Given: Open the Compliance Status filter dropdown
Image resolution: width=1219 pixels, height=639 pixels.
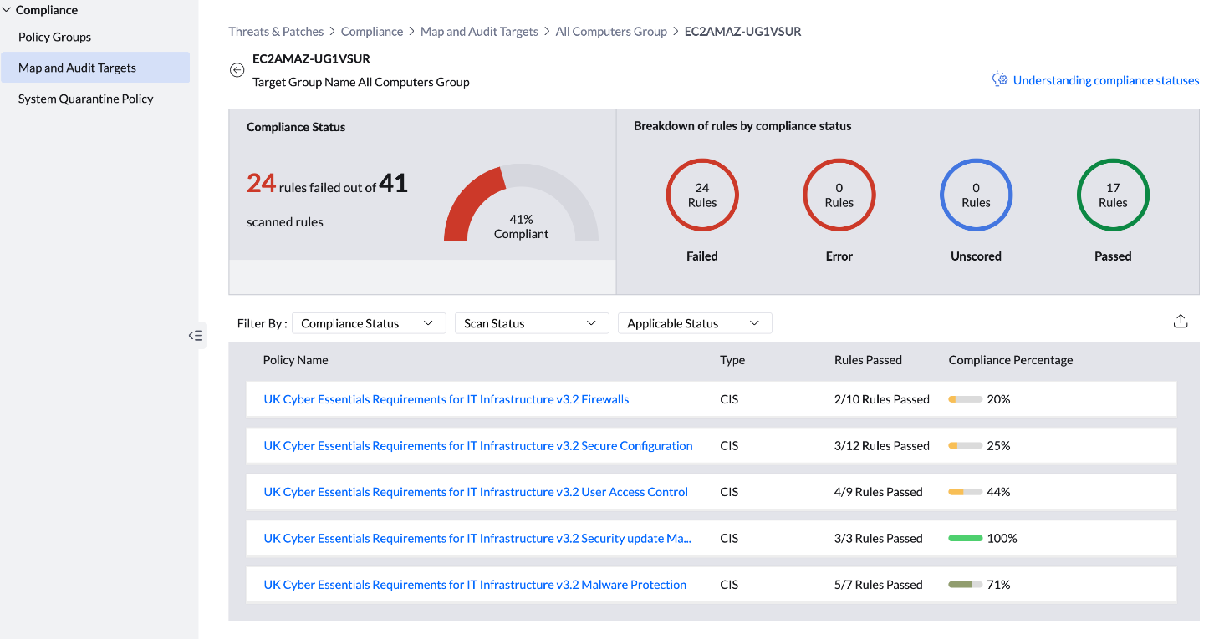Looking at the screenshot, I should 368,322.
